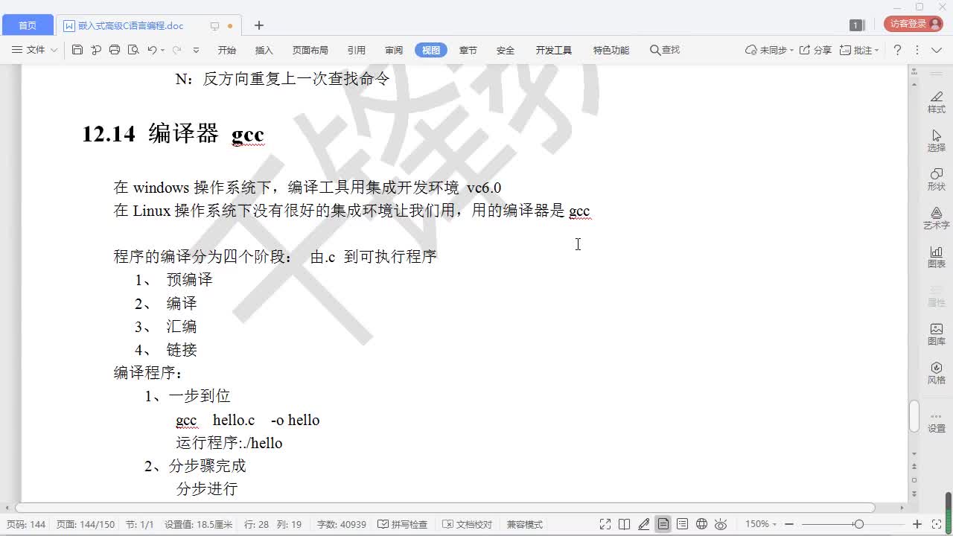Screen dimensions: 953x536
Task: Click the export to PDF icon
Action: click(x=96, y=50)
